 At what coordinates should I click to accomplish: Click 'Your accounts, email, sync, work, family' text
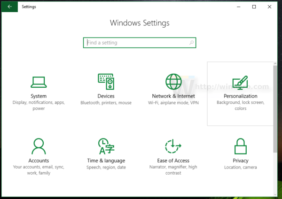click(x=39, y=170)
